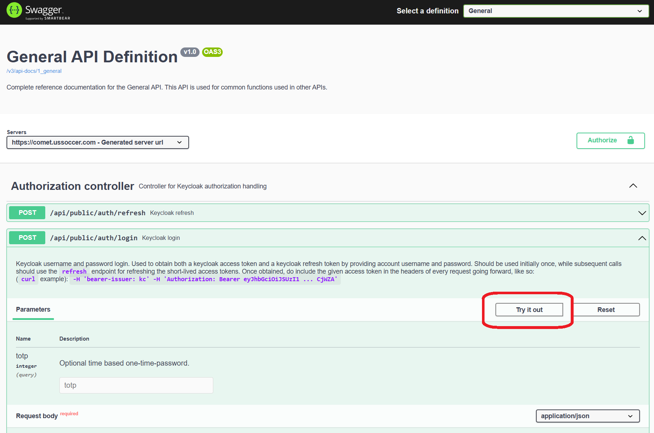Click the Authorization controller heading
654x433 pixels.
coord(72,186)
